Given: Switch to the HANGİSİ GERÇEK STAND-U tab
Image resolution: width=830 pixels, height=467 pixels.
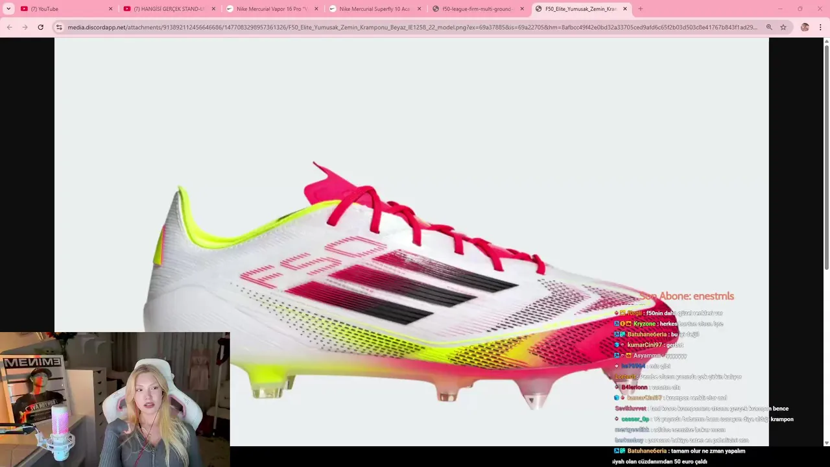Looking at the screenshot, I should (x=169, y=8).
